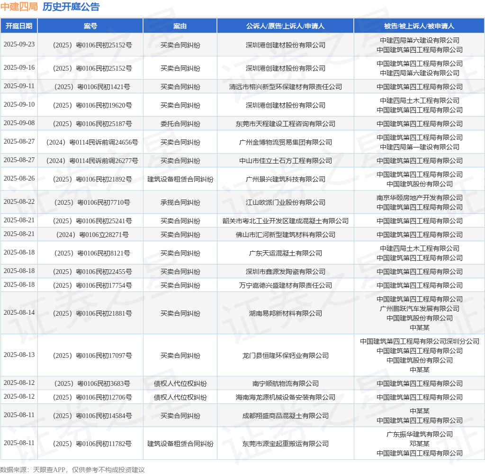Click plaintiff 韶关市粤北工业开发区建成混凝土有限公司
The width and height of the screenshot is (485, 474).
[285, 221]
